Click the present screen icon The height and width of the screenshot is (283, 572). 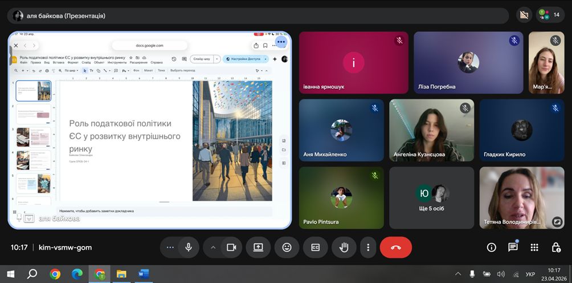pos(258,247)
